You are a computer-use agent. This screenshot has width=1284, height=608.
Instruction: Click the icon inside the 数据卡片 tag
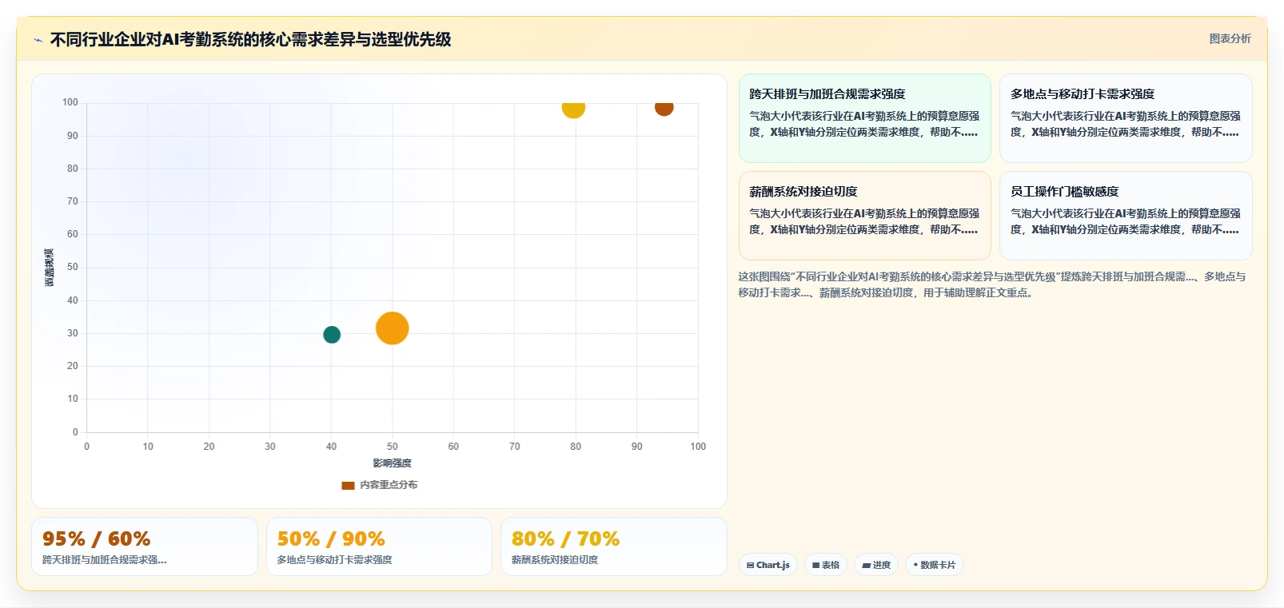pyautogui.click(x=915, y=565)
